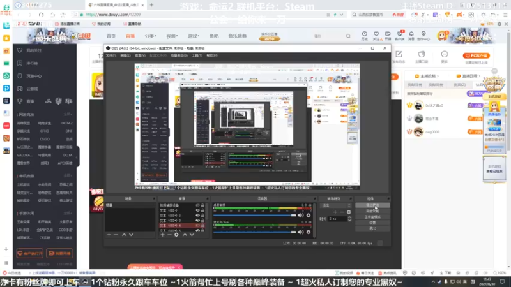This screenshot has height=287, width=511.
Task: Move scene up in OBS Scenes panel
Action: pyautogui.click(x=124, y=235)
